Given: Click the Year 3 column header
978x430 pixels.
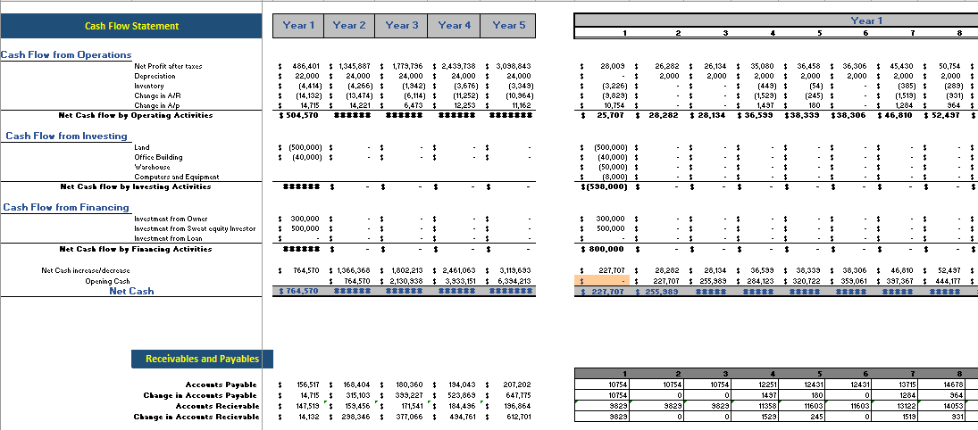Looking at the screenshot, I should tap(402, 26).
